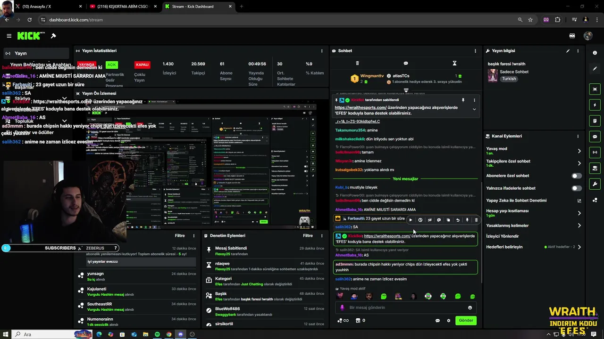Viewport: 604px width, 339px height.
Task: Open Denetim Eylemleri three-dot menu
Action: click(x=322, y=235)
